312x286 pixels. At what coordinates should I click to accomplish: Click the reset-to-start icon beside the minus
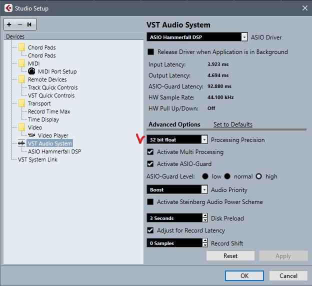[29, 24]
